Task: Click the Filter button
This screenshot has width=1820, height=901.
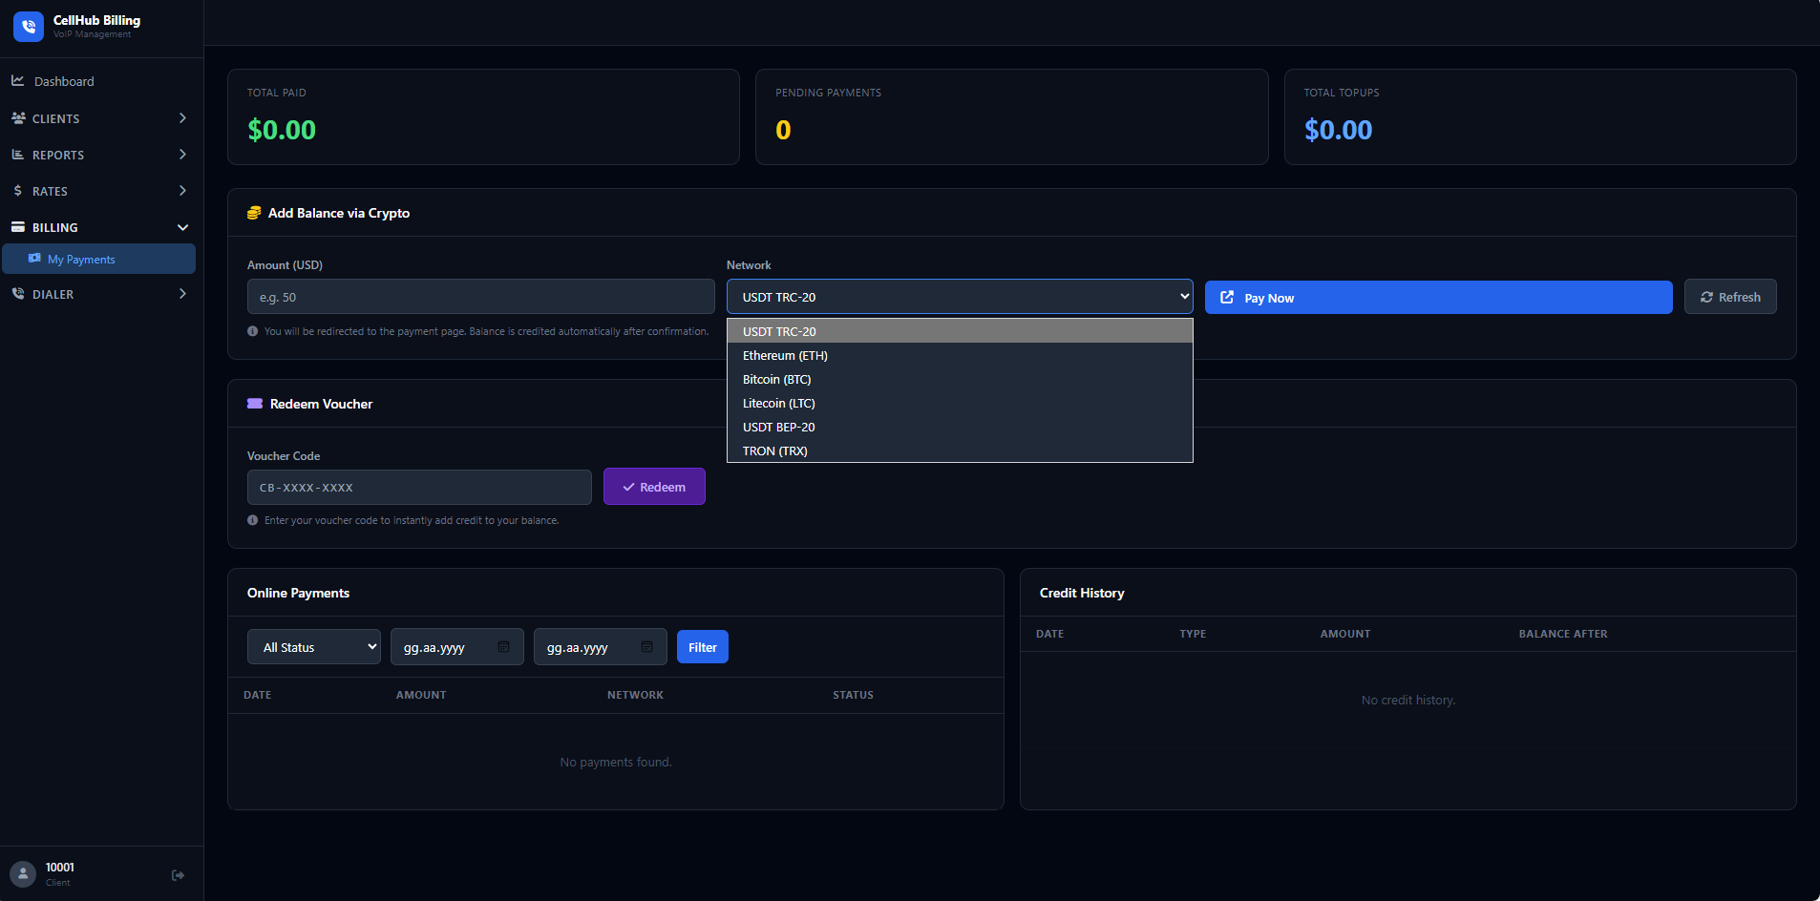Action: coord(703,647)
